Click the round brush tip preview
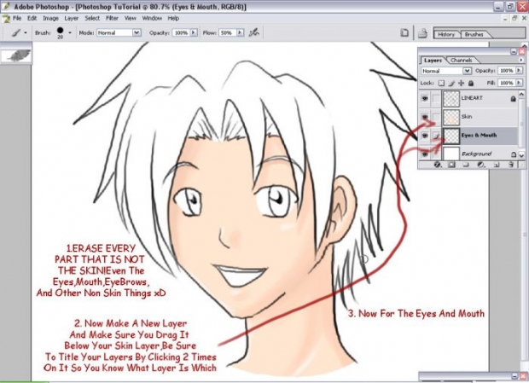 tap(60, 31)
